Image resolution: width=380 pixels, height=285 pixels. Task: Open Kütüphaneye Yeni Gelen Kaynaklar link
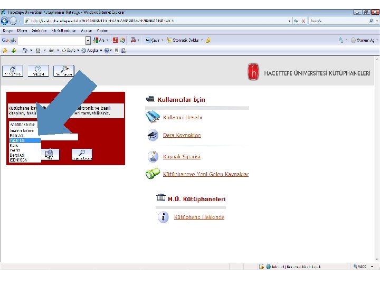(x=206, y=174)
